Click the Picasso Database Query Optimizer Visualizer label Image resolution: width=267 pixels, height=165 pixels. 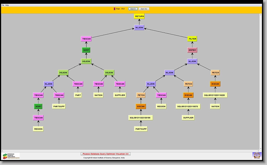coord(106,153)
